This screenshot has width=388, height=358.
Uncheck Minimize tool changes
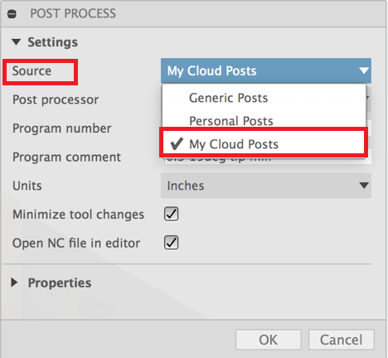coord(172,214)
